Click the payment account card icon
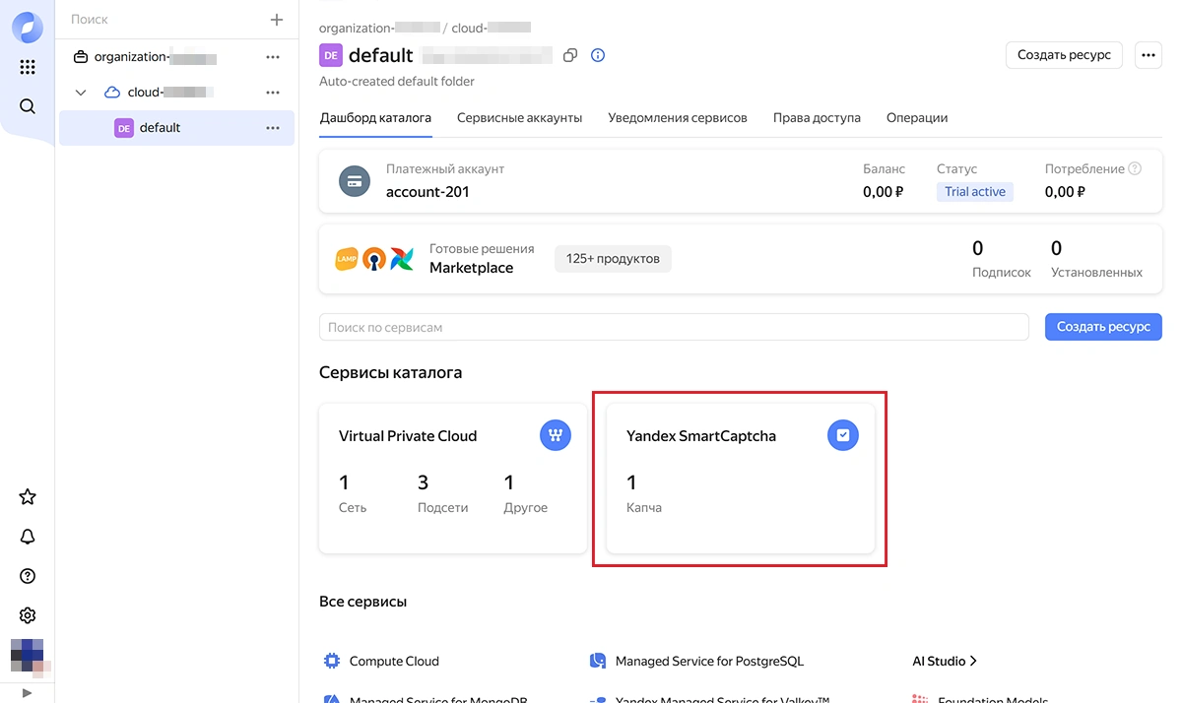The width and height of the screenshot is (1182, 703). click(x=355, y=181)
